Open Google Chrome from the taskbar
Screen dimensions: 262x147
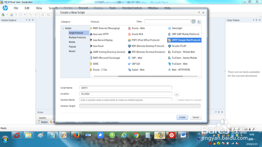click(x=136, y=135)
